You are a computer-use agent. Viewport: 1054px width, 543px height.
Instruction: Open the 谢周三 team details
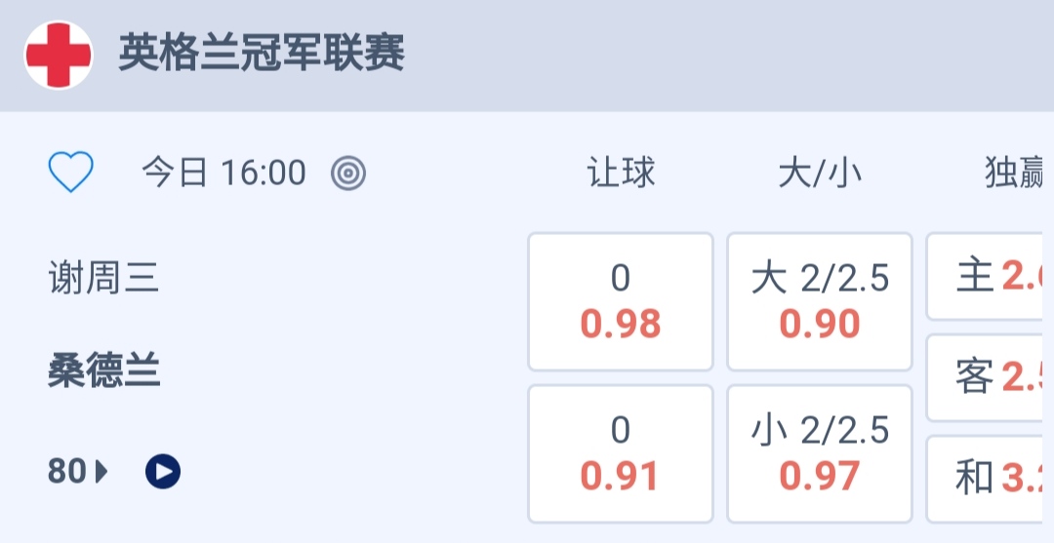click(102, 280)
